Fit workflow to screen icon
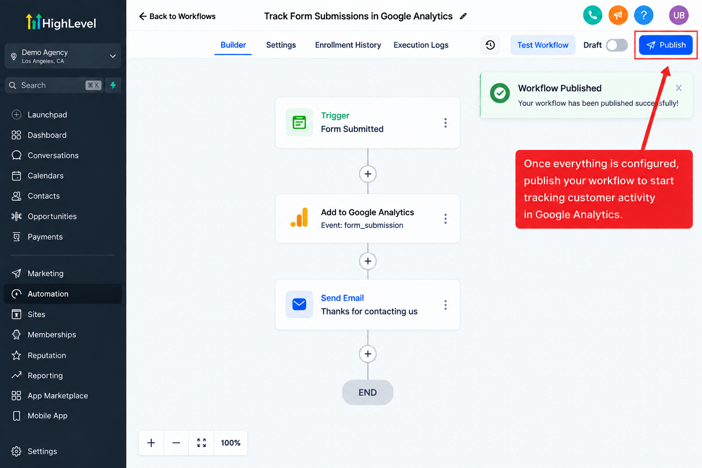Screen dimensions: 702x468 (201, 443)
